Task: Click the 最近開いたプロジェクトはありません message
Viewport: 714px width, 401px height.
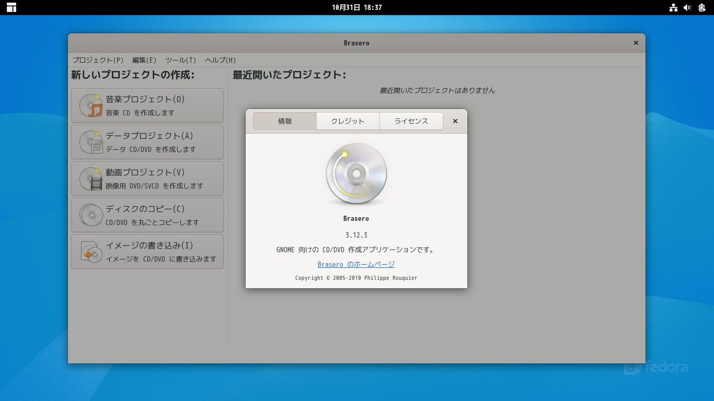Action: (437, 90)
